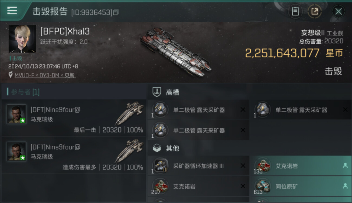Select the 艾克诺岩 207 ore item
Image resolution: width=352 pixels, height=203 pixels.
coord(198,186)
